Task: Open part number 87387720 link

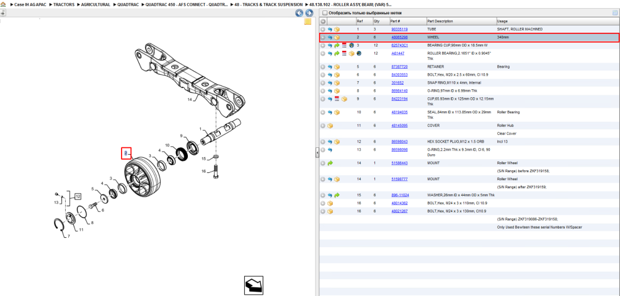Action: point(399,67)
